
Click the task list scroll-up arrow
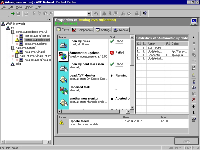(132, 37)
